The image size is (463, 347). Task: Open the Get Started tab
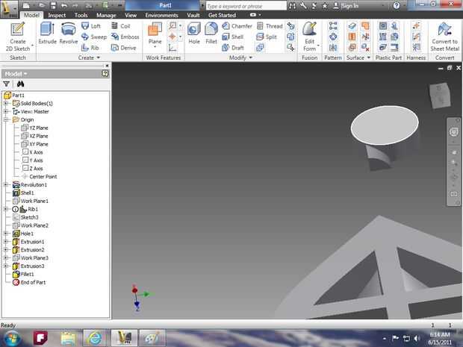(222, 15)
